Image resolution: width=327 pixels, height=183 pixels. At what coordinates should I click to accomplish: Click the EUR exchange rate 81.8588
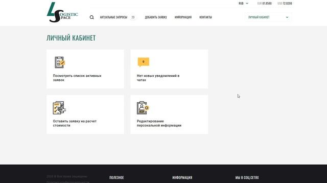(x=265, y=4)
